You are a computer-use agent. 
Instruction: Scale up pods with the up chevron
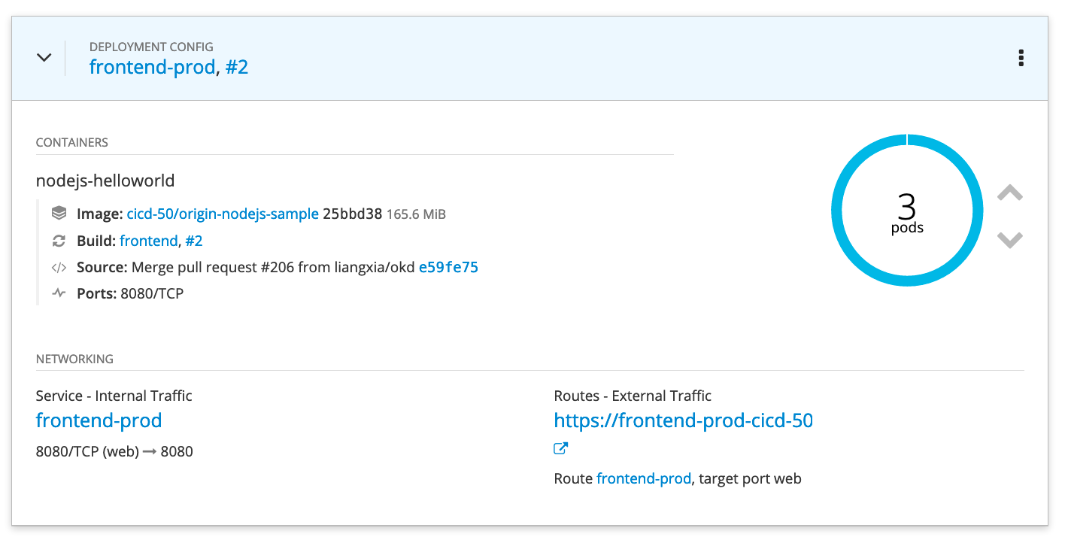1009,193
